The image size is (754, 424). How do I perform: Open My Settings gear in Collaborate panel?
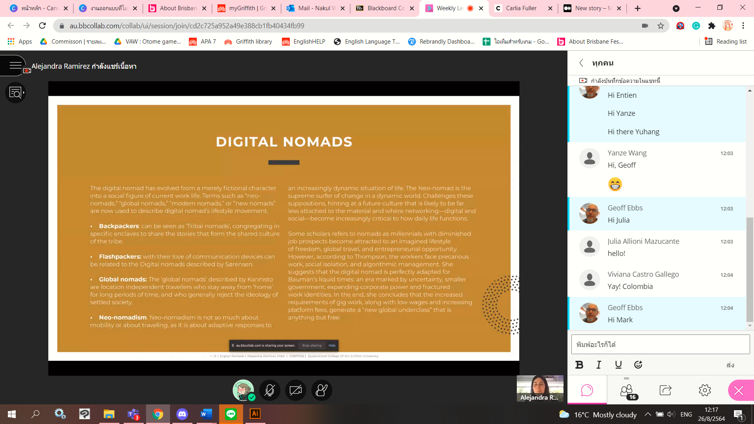(x=705, y=390)
